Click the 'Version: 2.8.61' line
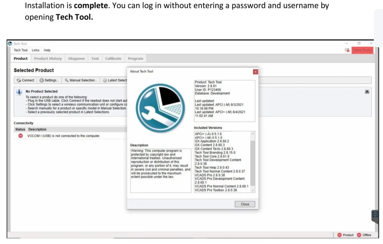 [206, 86]
